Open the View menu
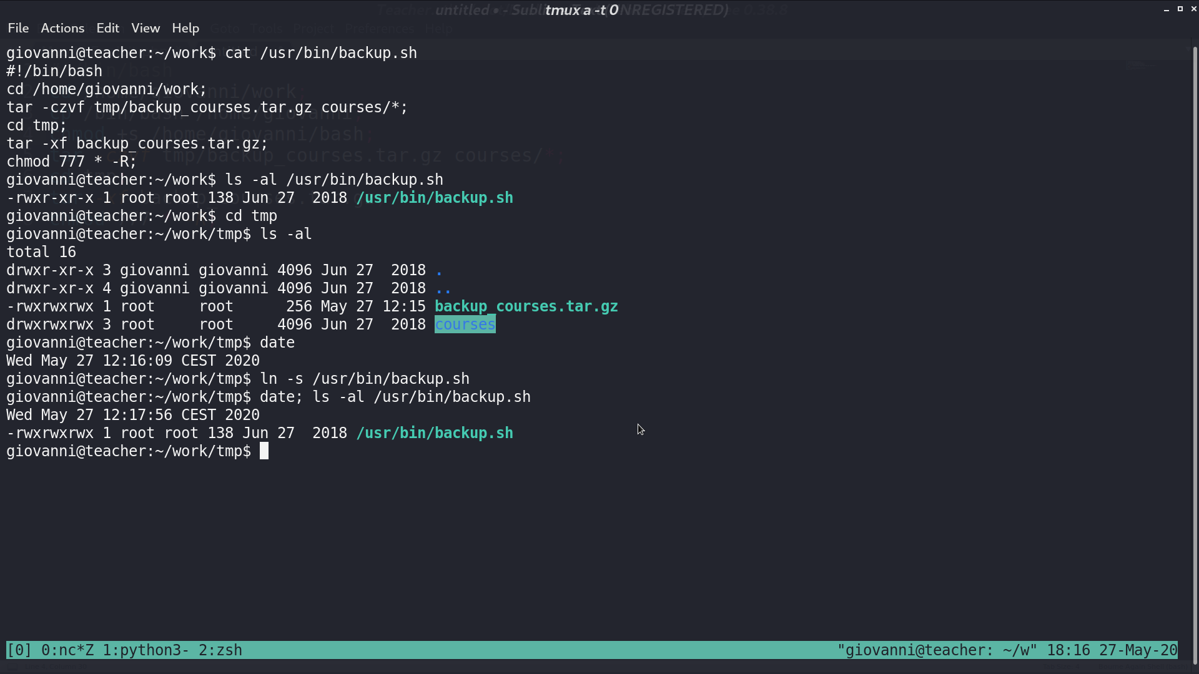 (x=146, y=28)
